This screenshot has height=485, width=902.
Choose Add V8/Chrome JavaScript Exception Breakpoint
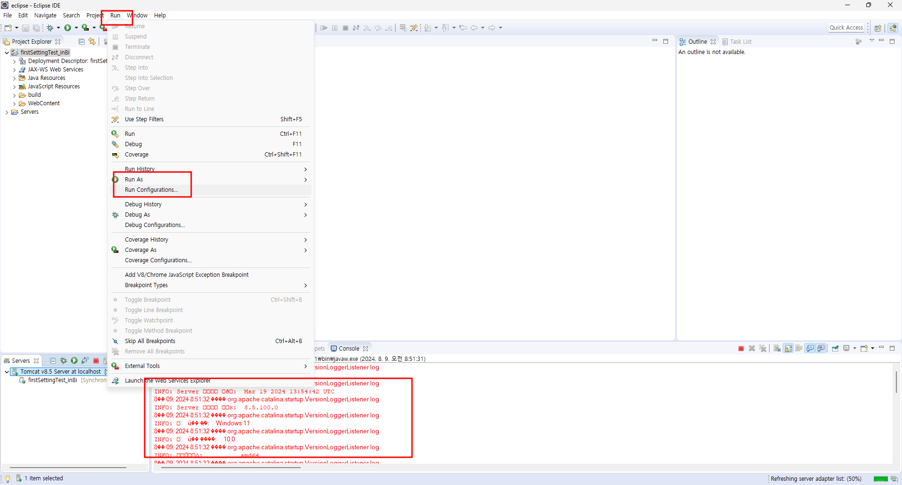[x=211, y=275]
